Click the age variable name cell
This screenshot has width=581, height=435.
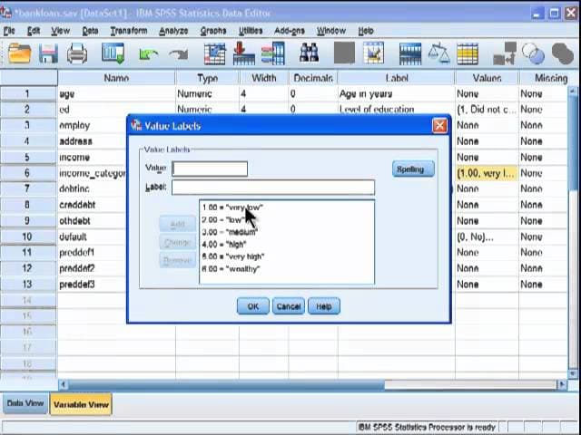(116, 94)
